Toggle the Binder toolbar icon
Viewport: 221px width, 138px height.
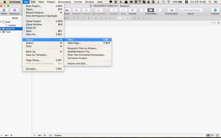(x=4, y=10)
